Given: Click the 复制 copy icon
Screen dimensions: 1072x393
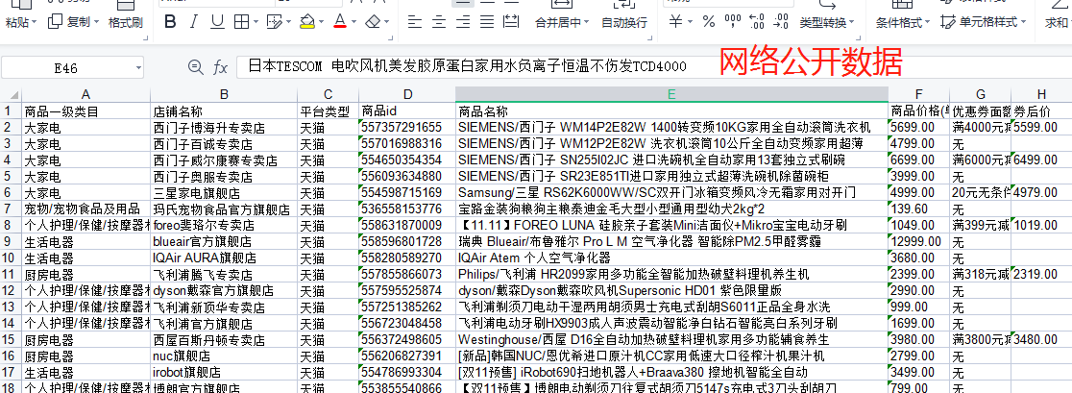Looking at the screenshot, I should [55, 22].
